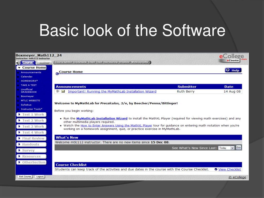Viewport: 264px width, 198px height.
Task: Expand the OtherSection unit
Action: (x=31, y=162)
